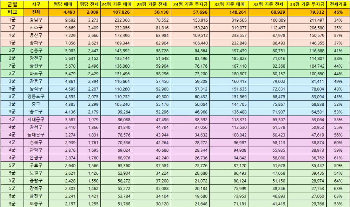This screenshot has width=350, height=207.
Task: Select the 용산구 district cell
Action: [x=36, y=35]
